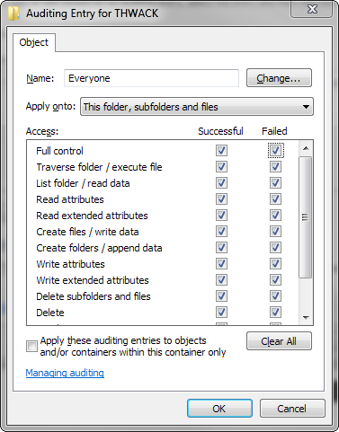The width and height of the screenshot is (339, 432).
Task: Open the Managing auditing help link
Action: (x=65, y=373)
